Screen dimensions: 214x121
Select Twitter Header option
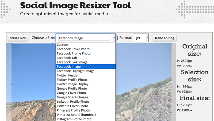86,75
